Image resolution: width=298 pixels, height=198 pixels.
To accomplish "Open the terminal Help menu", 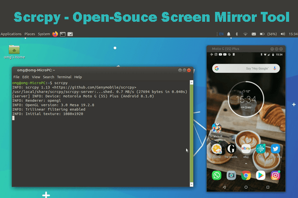I will pyautogui.click(x=78, y=77).
